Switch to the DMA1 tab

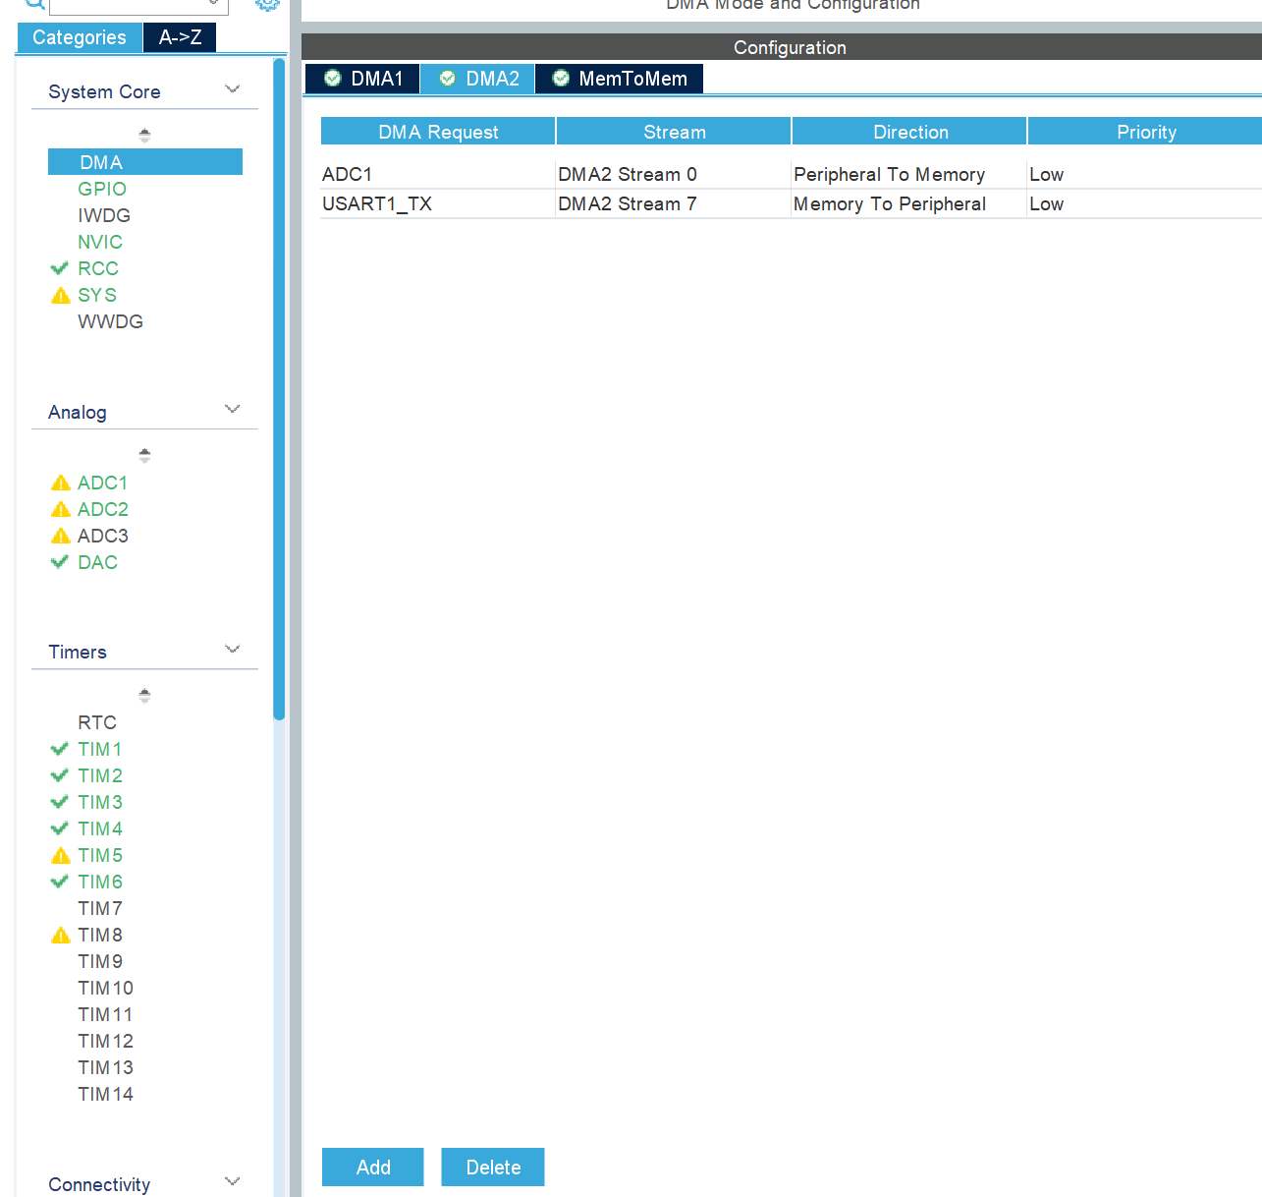point(361,79)
